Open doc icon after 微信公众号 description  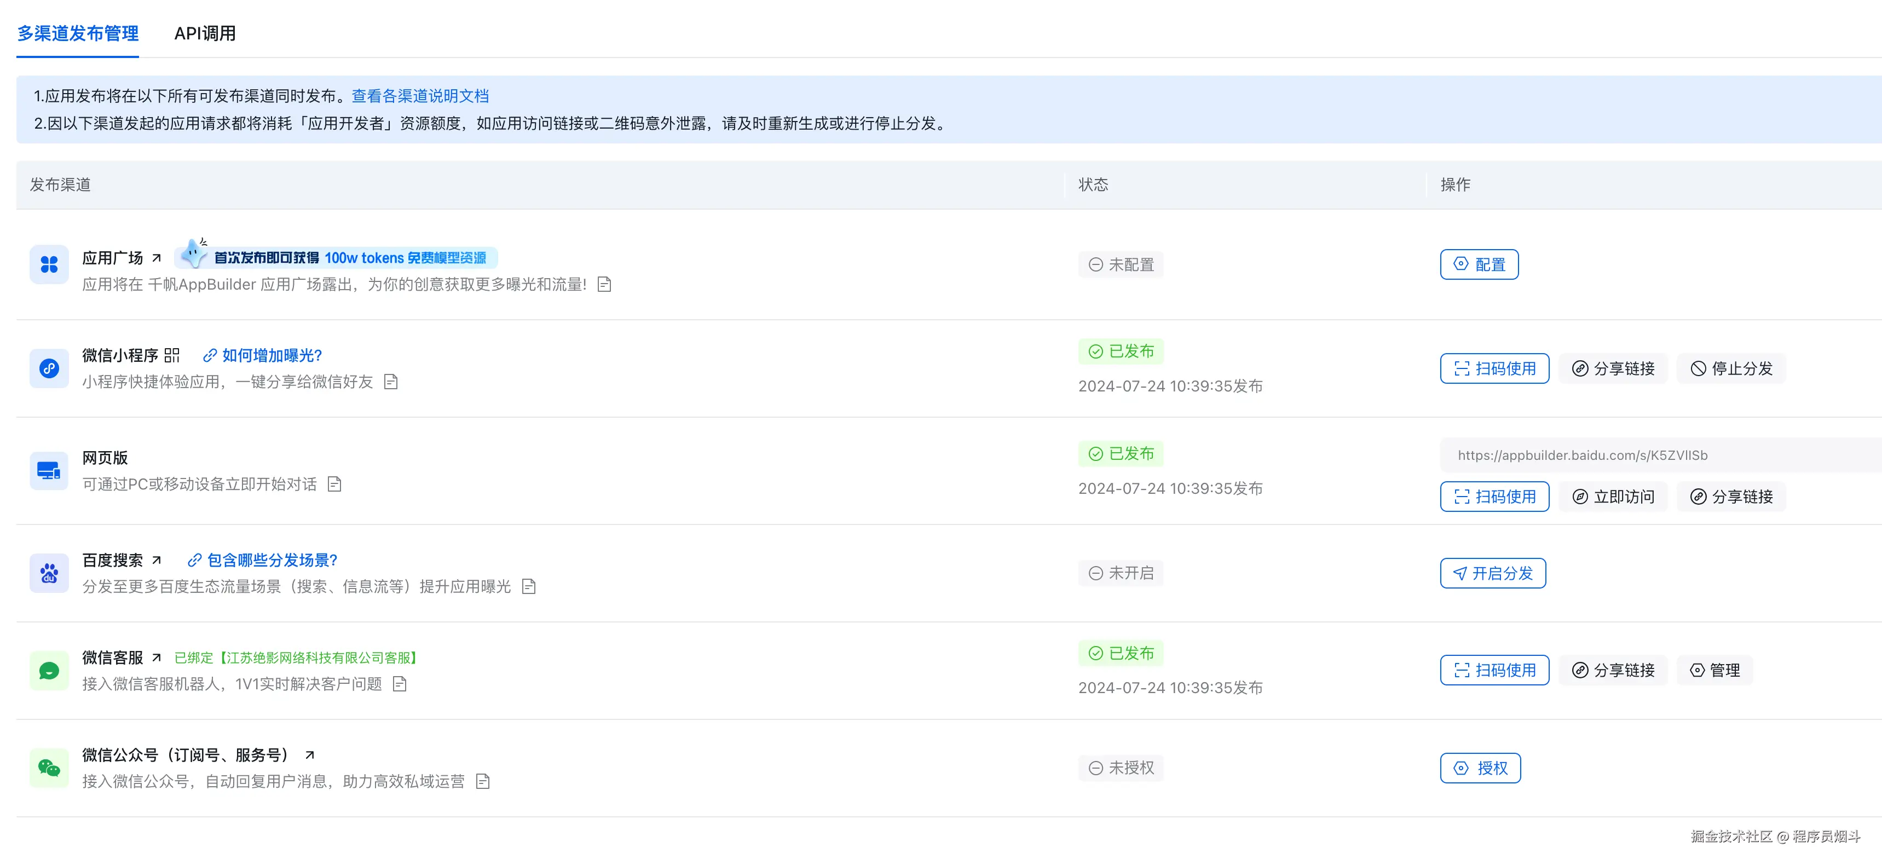pos(483,782)
